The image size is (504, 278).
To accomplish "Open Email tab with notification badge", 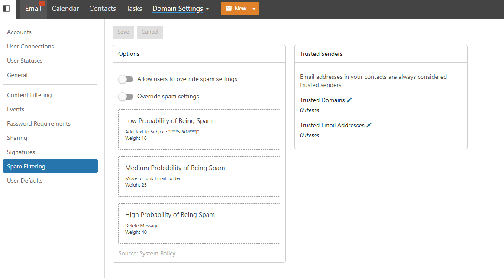I will point(33,9).
